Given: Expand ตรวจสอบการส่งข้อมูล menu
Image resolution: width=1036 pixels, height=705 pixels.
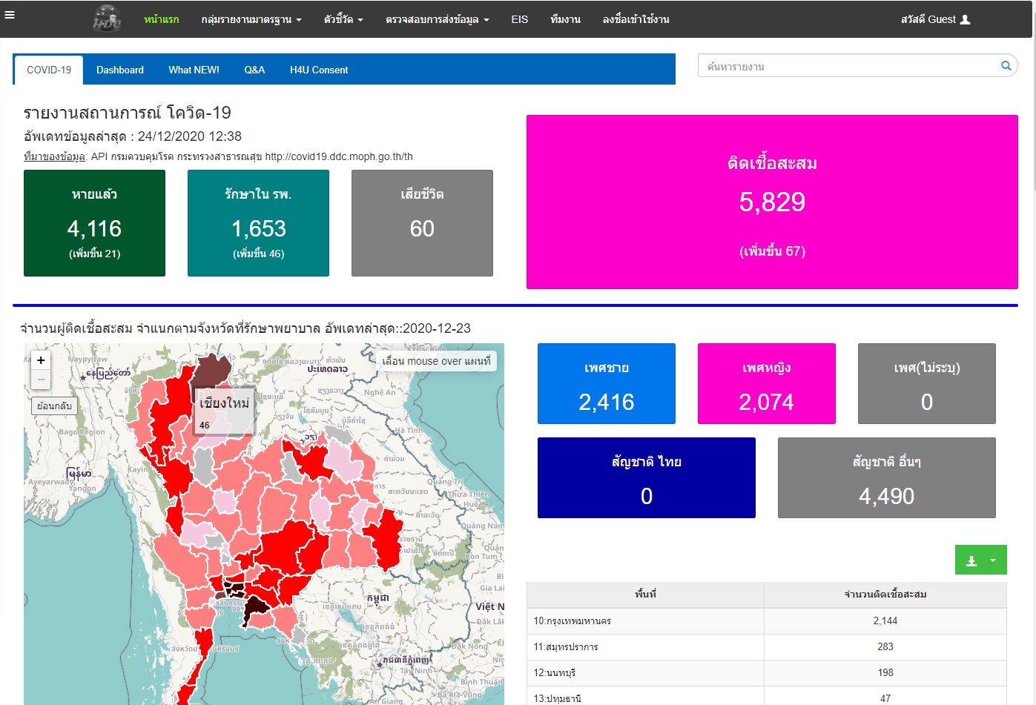Looking at the screenshot, I should [x=438, y=19].
